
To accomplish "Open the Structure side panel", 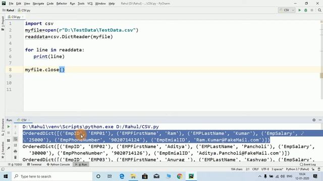I will tap(3, 127).
